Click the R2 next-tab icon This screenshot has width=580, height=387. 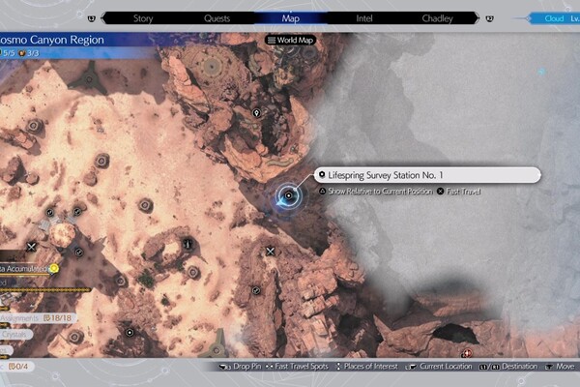489,18
